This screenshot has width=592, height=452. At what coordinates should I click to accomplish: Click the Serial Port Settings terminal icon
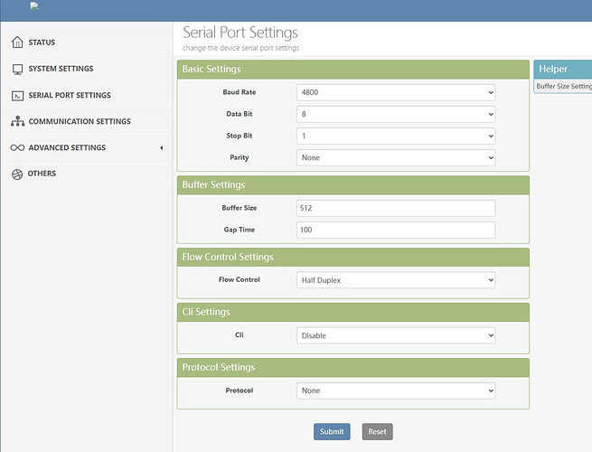coord(17,95)
